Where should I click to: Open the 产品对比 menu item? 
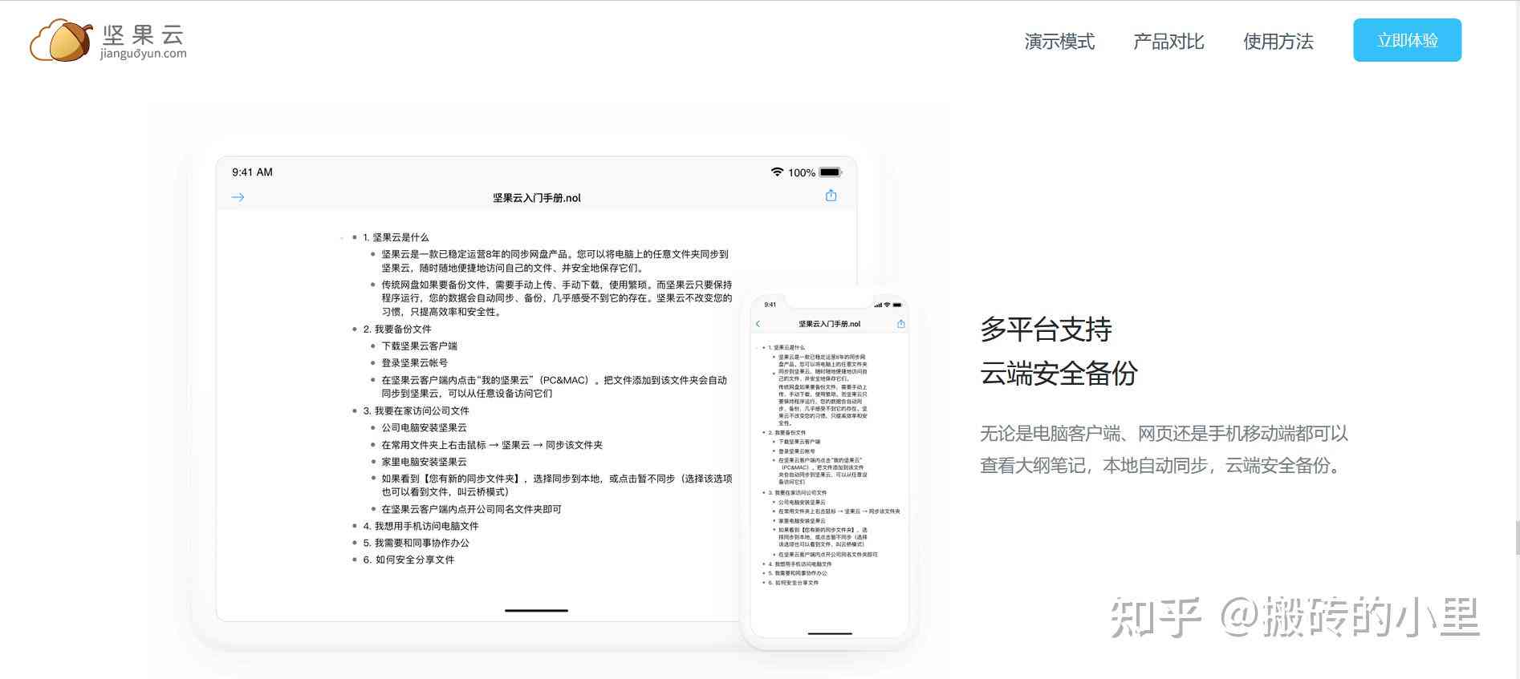(x=1168, y=41)
